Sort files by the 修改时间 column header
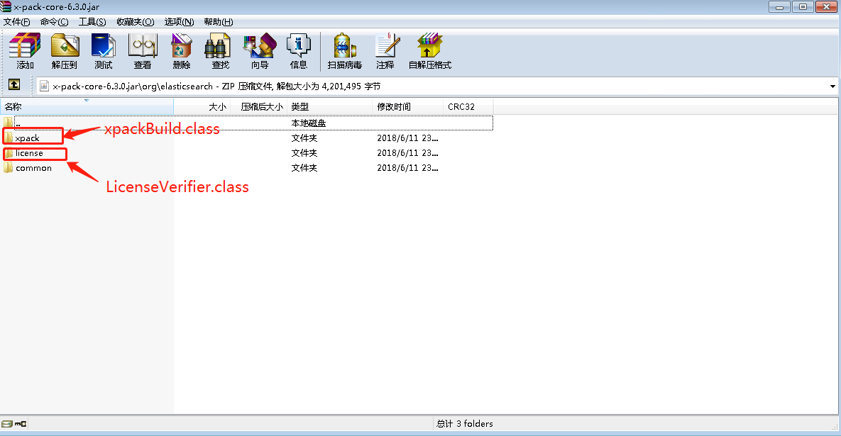This screenshot has width=841, height=436. click(x=393, y=106)
